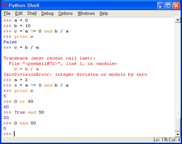The height and width of the screenshot is (144, 182).
Task: Click the vertical scrollbar thumb
Action: pyautogui.click(x=178, y=125)
